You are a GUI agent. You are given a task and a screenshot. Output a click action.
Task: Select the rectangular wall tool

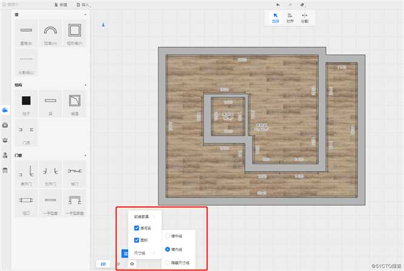pos(75,33)
